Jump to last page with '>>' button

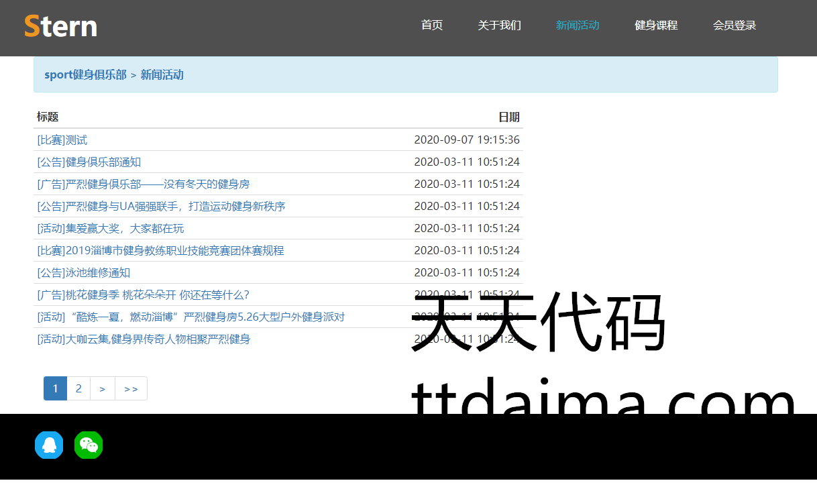(x=131, y=388)
